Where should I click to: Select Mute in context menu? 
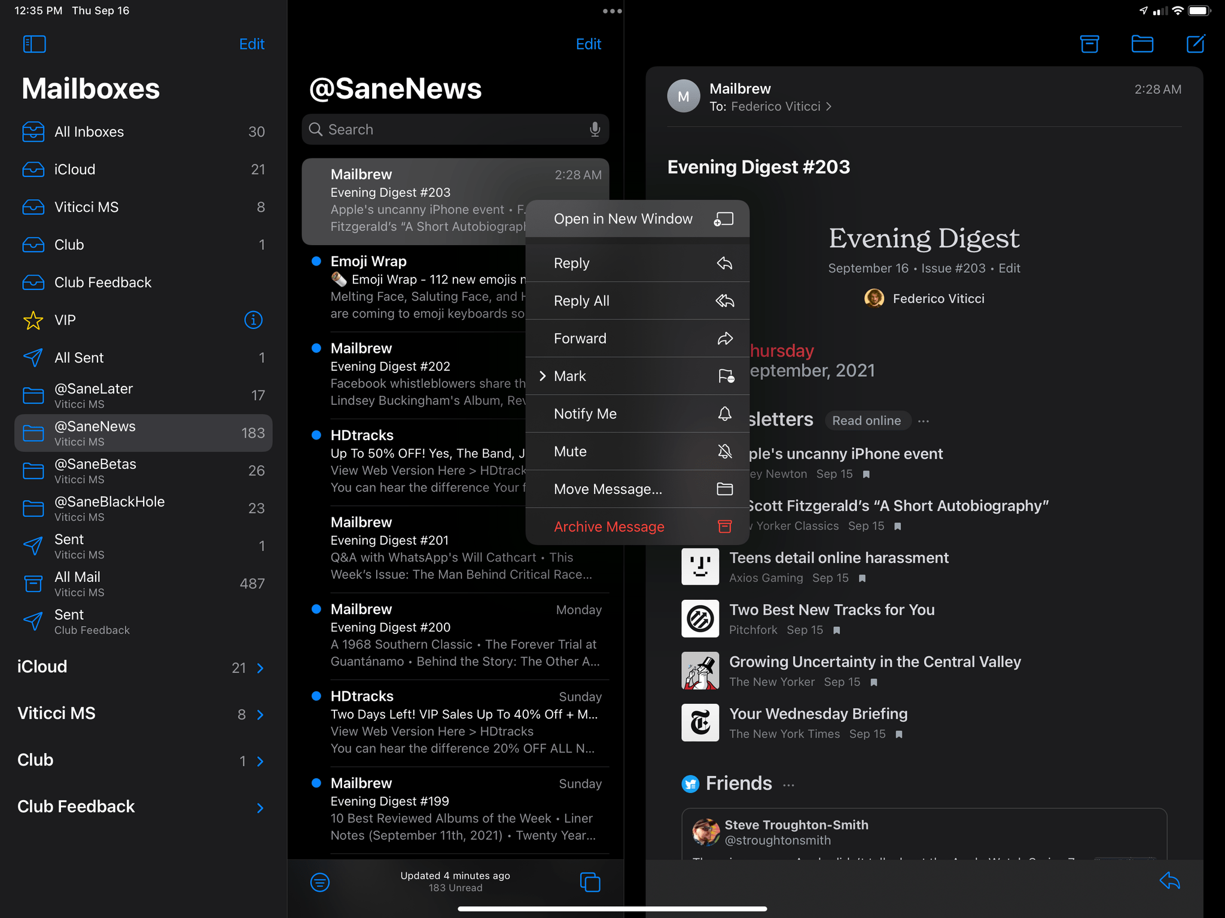[637, 452]
